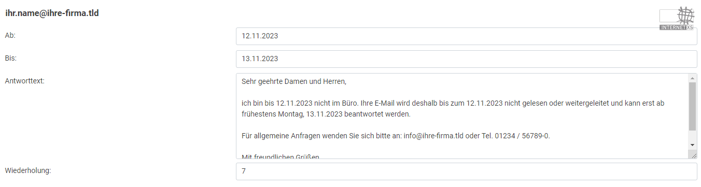
Task: Focus the Bis date field 13.11.2023
Action: tap(466, 59)
